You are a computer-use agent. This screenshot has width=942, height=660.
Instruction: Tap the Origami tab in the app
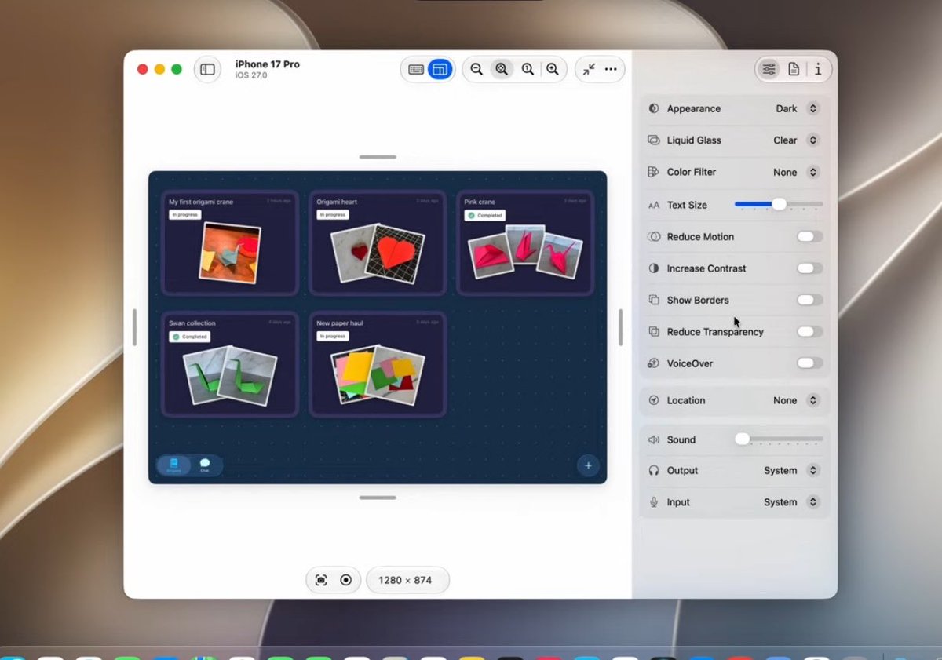point(173,465)
